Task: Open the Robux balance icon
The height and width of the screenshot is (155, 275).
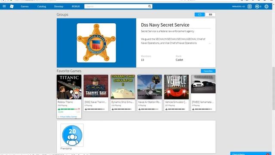Action: [257, 6]
